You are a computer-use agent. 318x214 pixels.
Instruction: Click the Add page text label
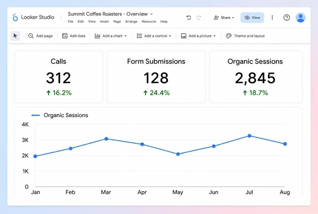[44, 36]
